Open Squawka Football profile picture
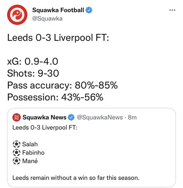Viewport: 183px width, 188px height. point(17,15)
